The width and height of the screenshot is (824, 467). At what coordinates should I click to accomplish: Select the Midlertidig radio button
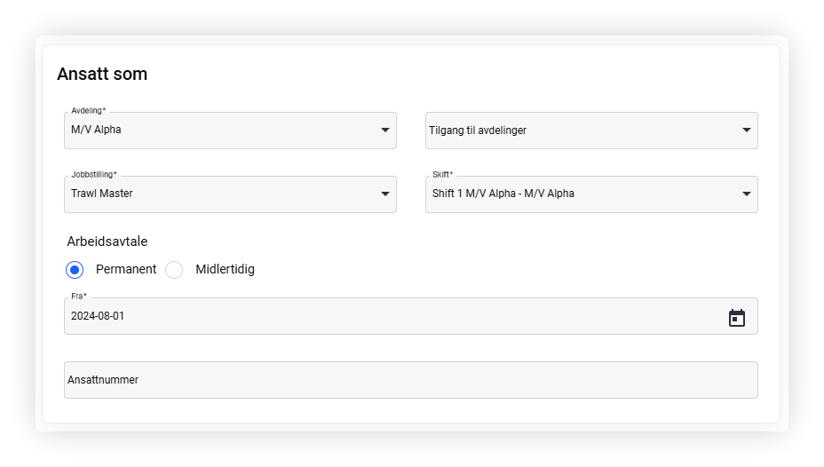click(174, 270)
